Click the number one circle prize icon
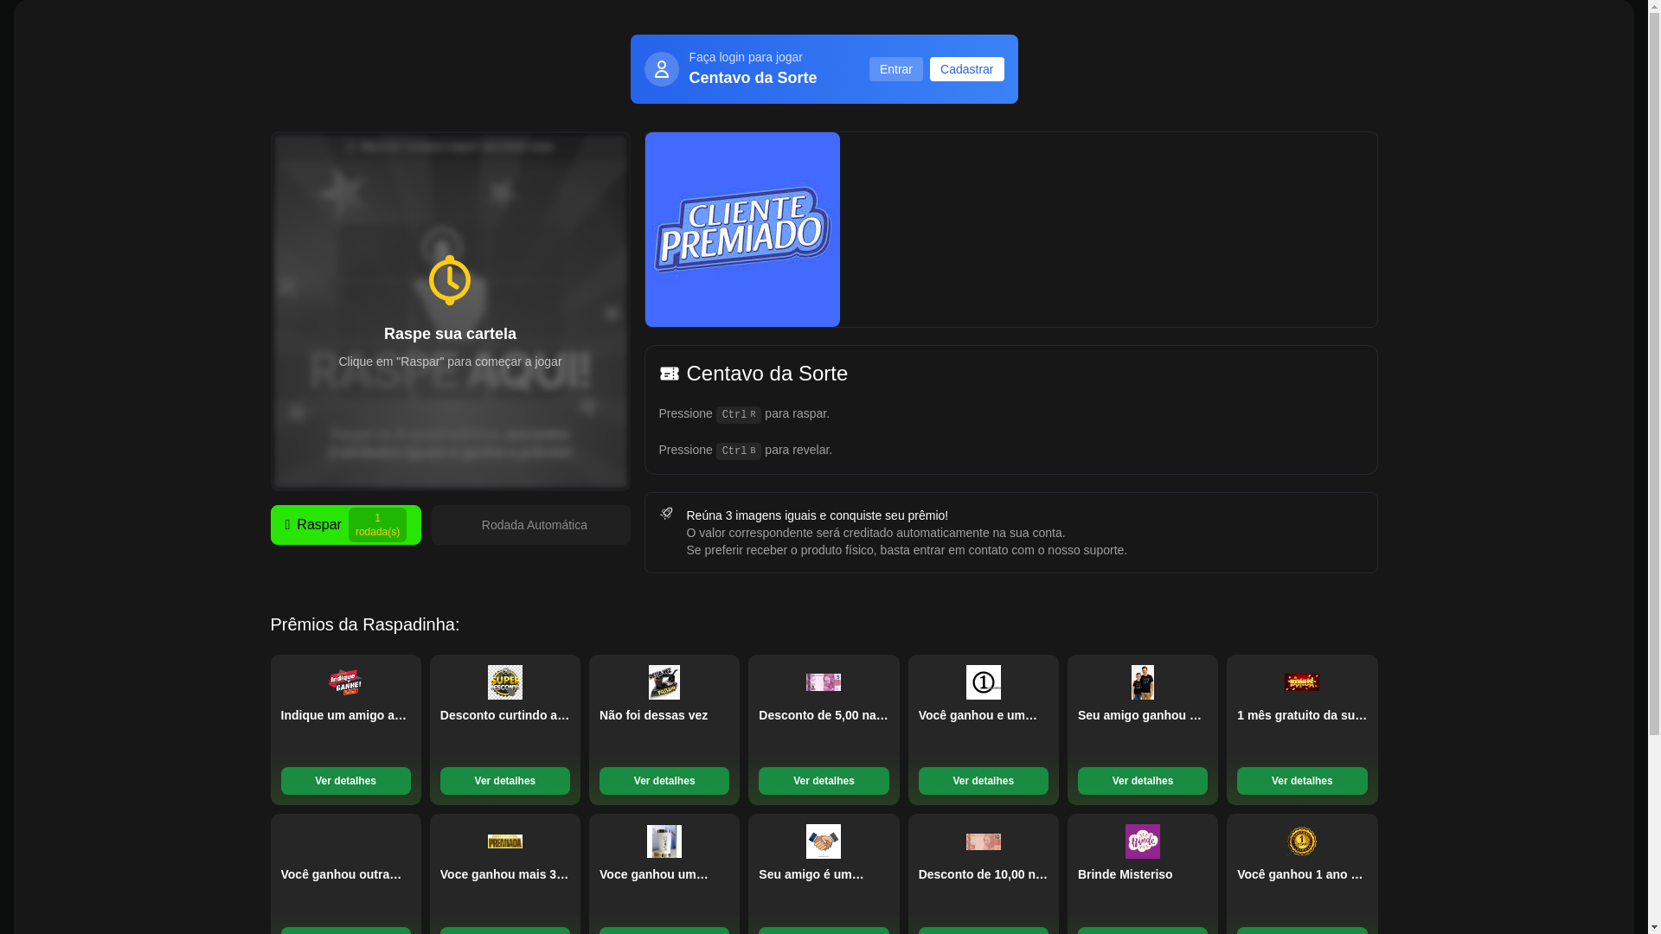Screen dimensions: 1661x934 (984, 682)
